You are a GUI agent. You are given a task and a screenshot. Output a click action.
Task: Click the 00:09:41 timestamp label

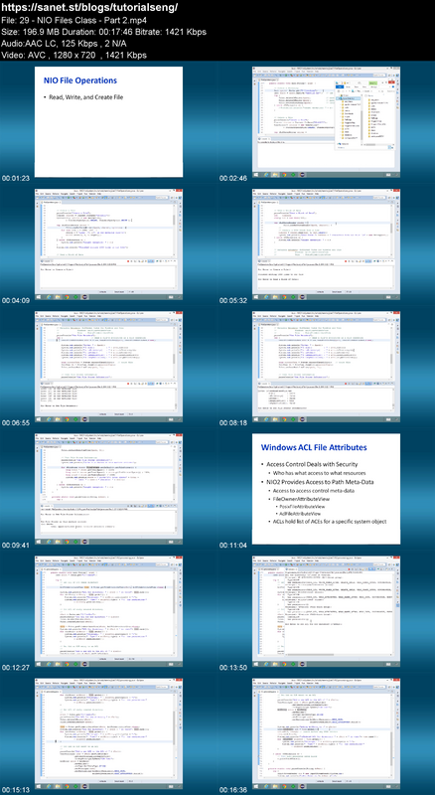click(x=16, y=546)
